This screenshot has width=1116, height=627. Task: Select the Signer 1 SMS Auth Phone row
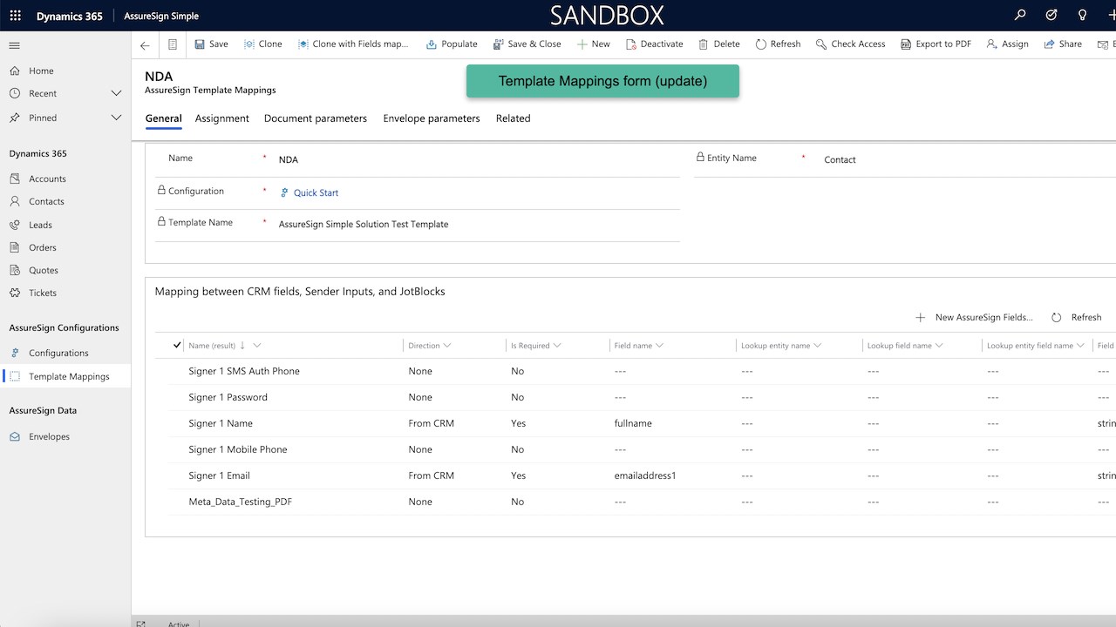pyautogui.click(x=641, y=372)
